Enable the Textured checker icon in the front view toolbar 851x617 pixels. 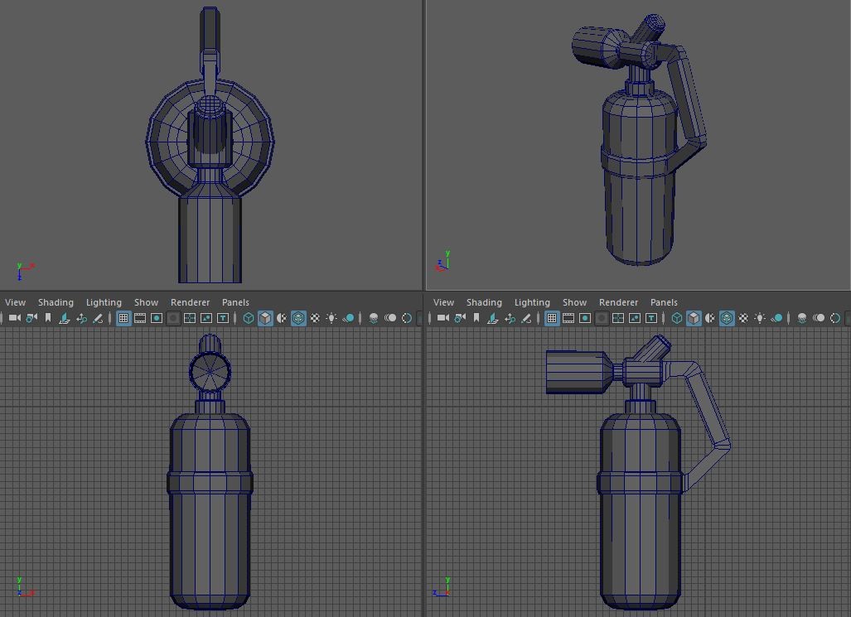(315, 318)
